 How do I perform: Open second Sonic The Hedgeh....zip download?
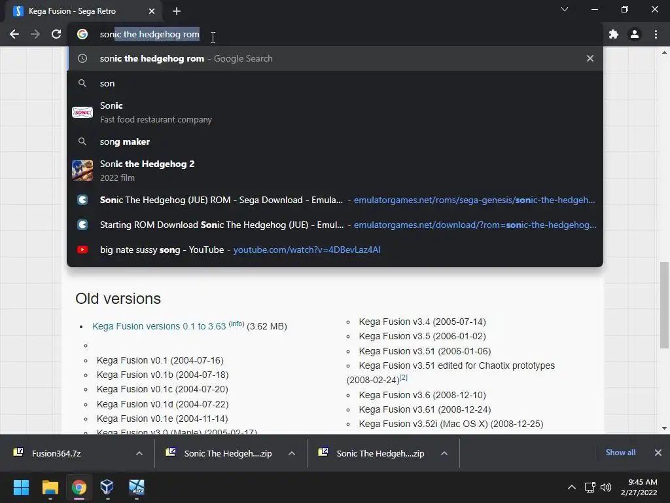(x=380, y=453)
